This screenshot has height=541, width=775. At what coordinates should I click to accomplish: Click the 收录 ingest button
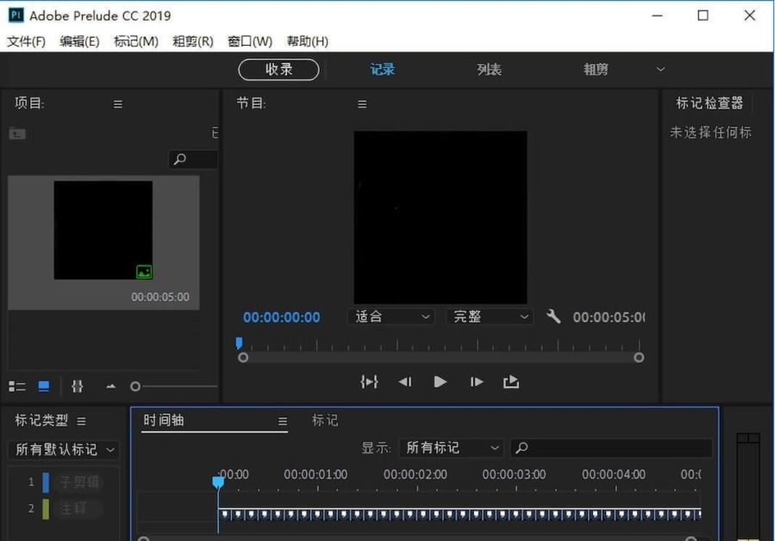pos(278,70)
